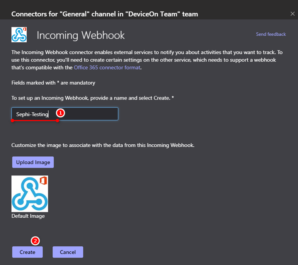Click the "Fields marked with * are mandatory" note

click(53, 83)
